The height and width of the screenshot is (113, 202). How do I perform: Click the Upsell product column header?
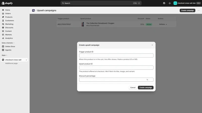(x=86, y=19)
